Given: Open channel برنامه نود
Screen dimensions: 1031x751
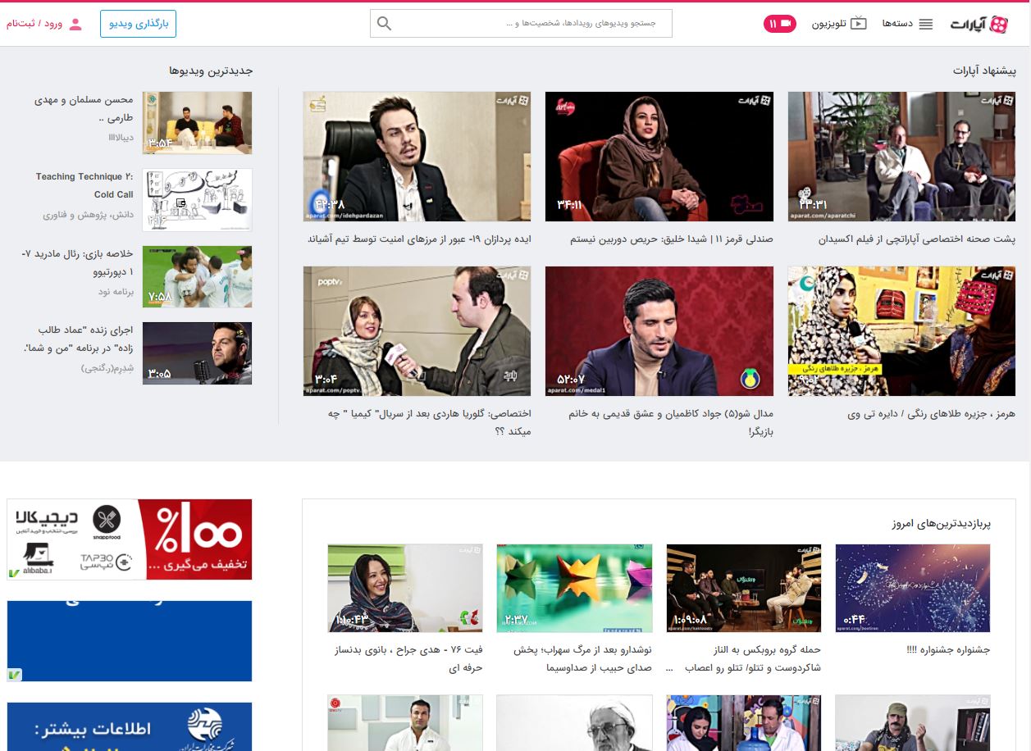Looking at the screenshot, I should (x=116, y=292).
